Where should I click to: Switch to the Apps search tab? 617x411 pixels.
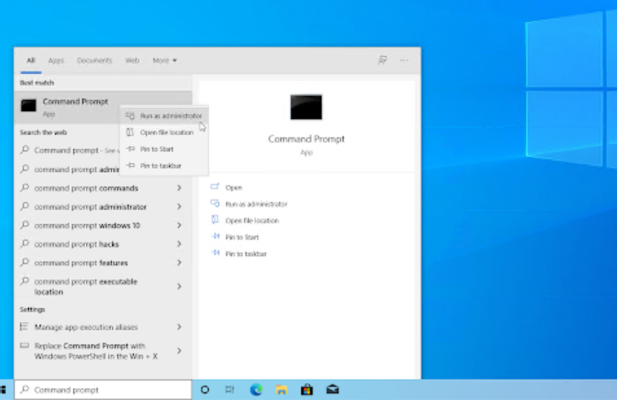pyautogui.click(x=56, y=60)
